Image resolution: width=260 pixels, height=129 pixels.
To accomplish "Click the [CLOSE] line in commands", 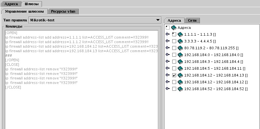I will (x=12, y=64).
